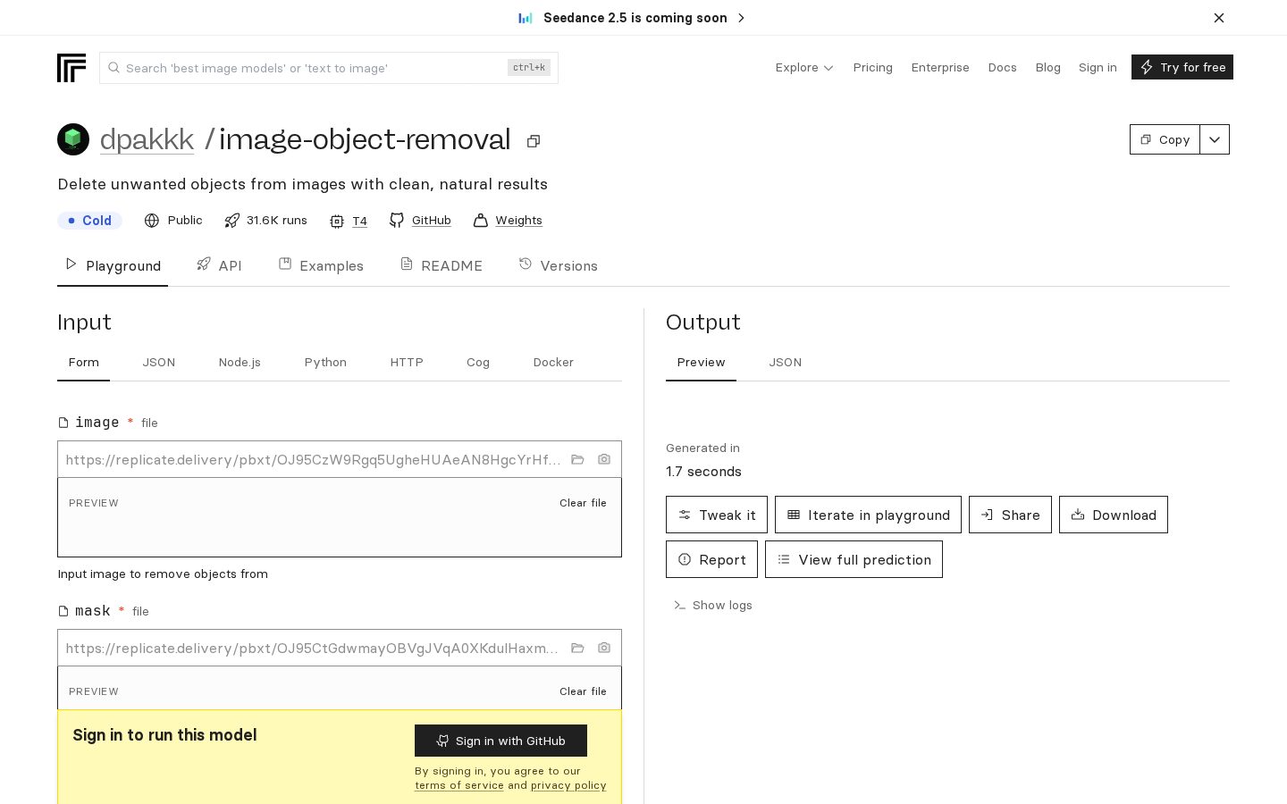Show the Node.js code tab

click(240, 363)
